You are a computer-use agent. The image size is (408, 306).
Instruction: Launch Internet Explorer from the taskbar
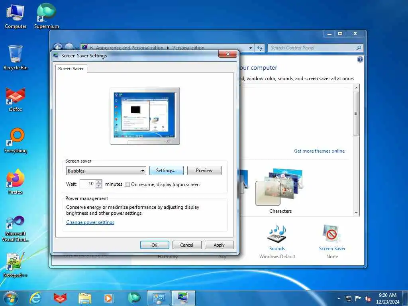[x=35, y=298]
